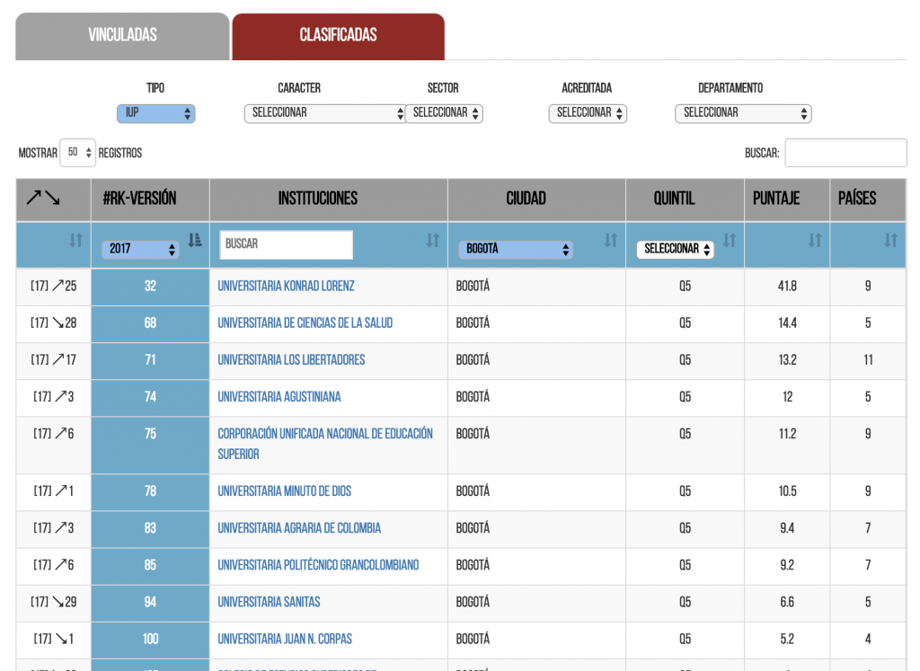Click score 14.4 in the Puntaje column
Screen dimensions: 920x671
click(x=787, y=323)
